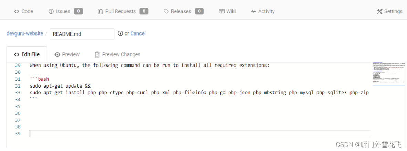Viewport: 407px width, 151px height.
Task: Click the eye icon on Preview tab
Action: [x=58, y=54]
